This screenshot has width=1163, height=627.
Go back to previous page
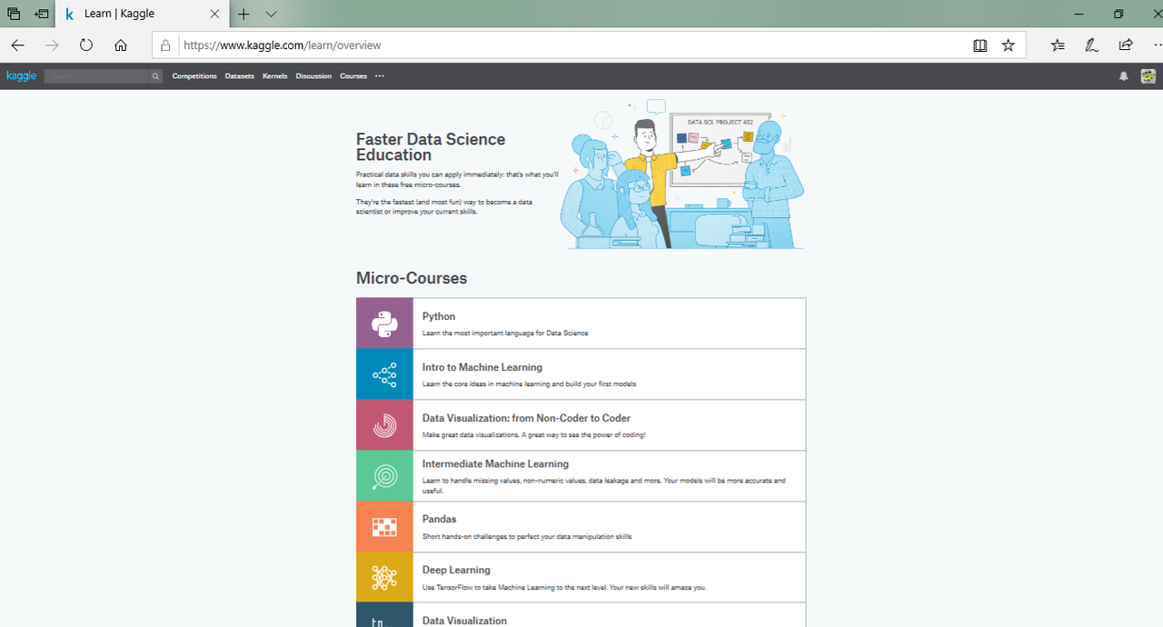click(18, 45)
